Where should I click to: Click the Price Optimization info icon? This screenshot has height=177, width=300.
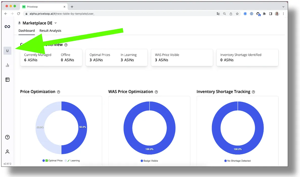click(59, 92)
